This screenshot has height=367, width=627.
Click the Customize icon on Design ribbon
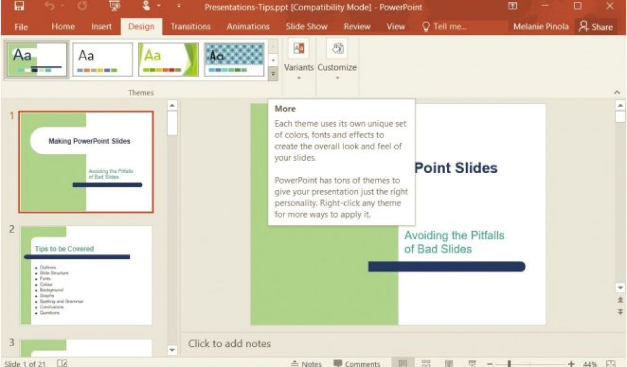pos(337,48)
